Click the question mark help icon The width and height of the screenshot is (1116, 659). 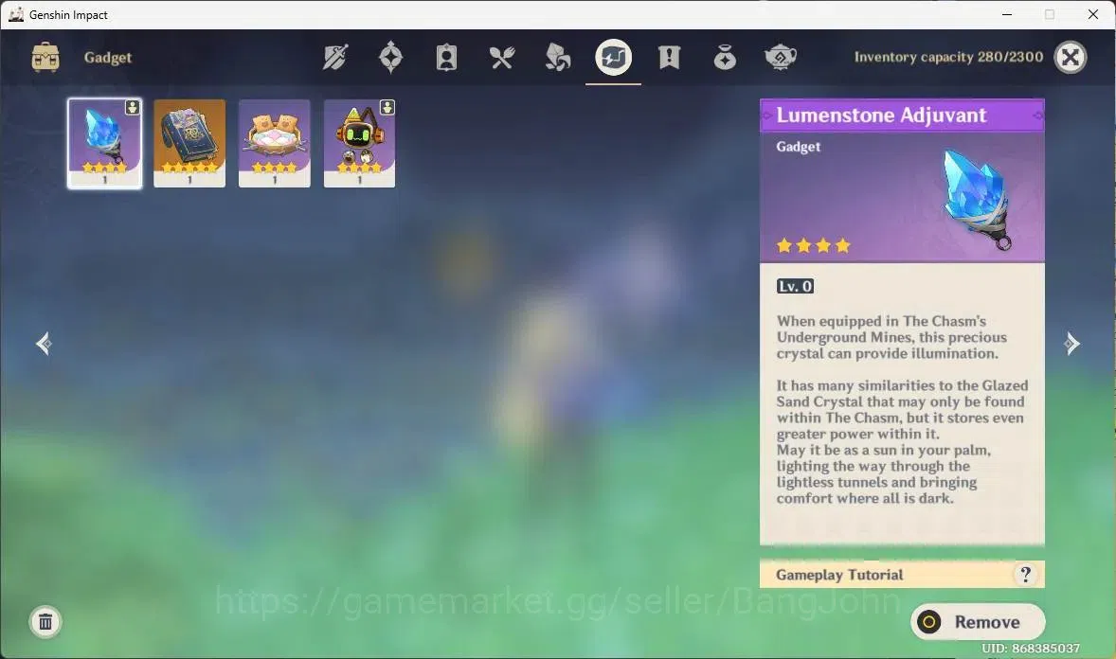coord(1025,575)
